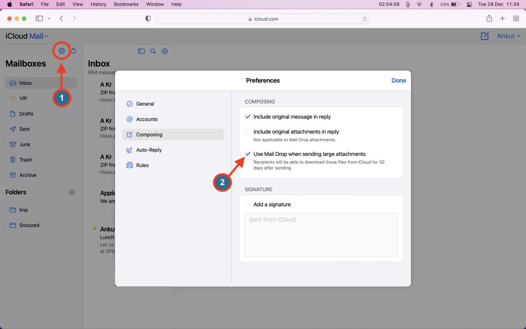Toggle the Inbox layout panel icon
This screenshot has height=329, width=526.
[141, 51]
